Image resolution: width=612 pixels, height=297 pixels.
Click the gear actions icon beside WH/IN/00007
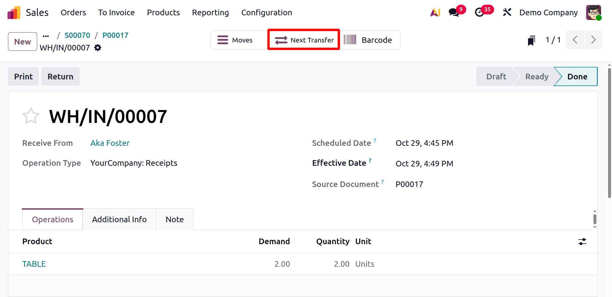pyautogui.click(x=98, y=48)
